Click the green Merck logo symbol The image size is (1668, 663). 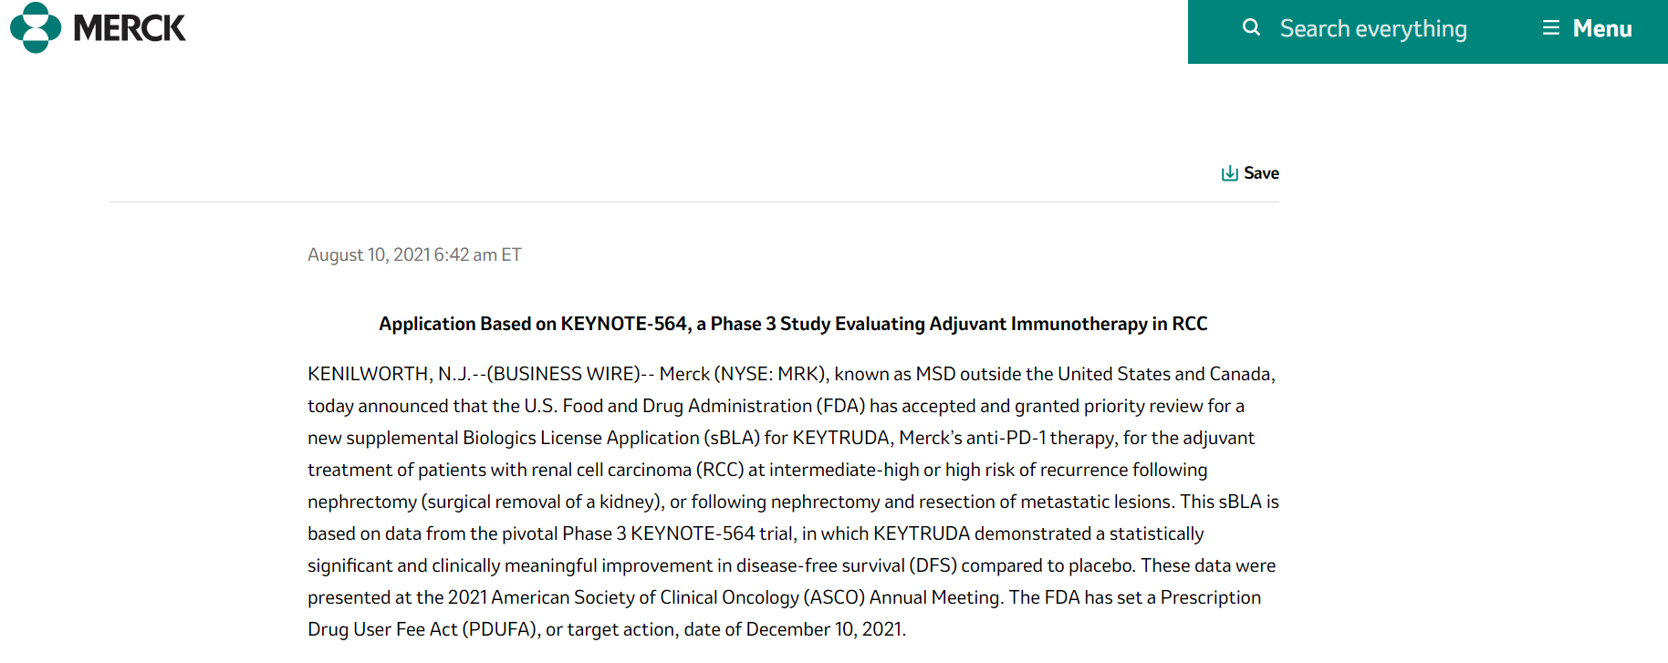tap(36, 27)
